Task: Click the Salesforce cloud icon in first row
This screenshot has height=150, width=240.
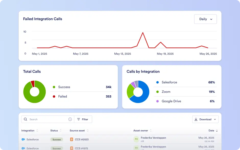Action: click(23, 140)
